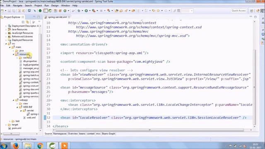
Task: Select spring-aop.xml in the tree
Action: [x=31, y=72]
